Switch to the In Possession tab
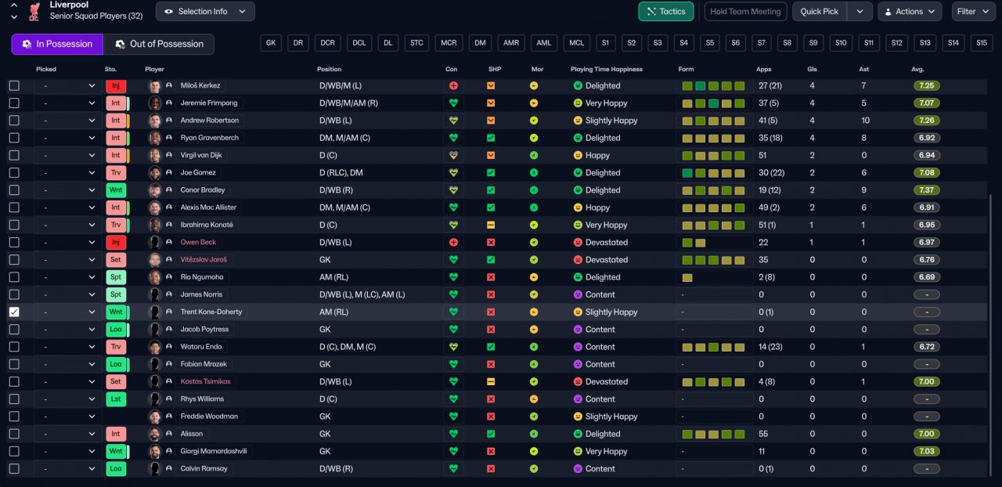Viewport: 1002px width, 487px height. (57, 44)
